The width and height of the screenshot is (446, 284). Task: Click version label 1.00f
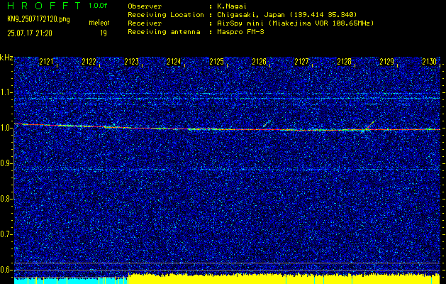click(98, 6)
